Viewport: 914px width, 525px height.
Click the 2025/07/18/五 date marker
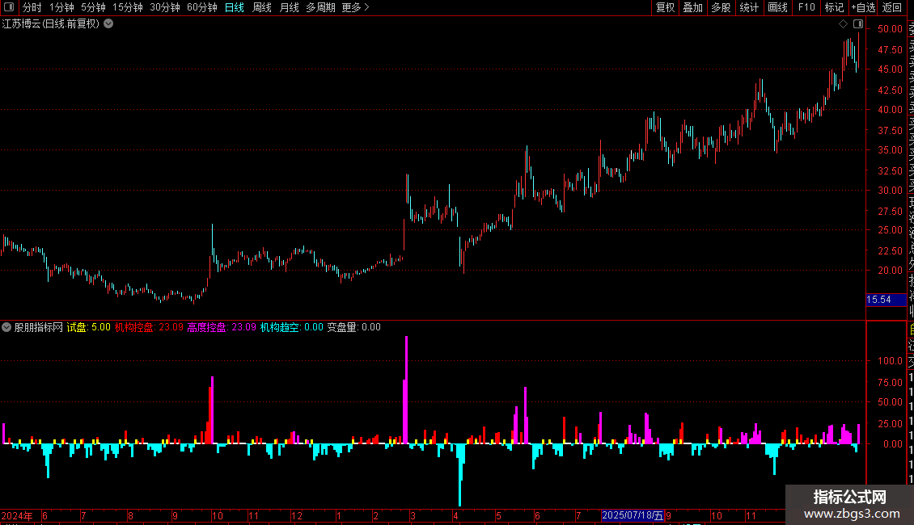click(x=633, y=515)
